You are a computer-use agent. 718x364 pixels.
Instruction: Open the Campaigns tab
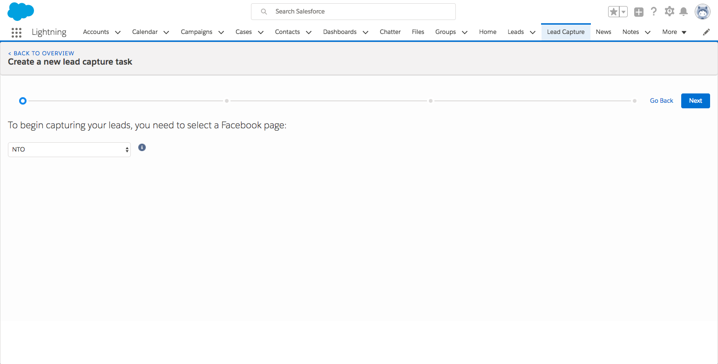(196, 32)
